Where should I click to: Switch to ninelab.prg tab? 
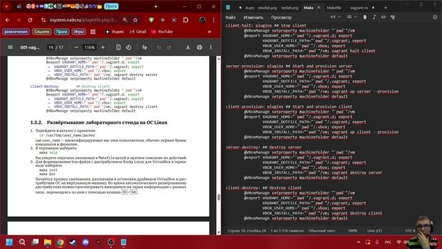pos(267,8)
